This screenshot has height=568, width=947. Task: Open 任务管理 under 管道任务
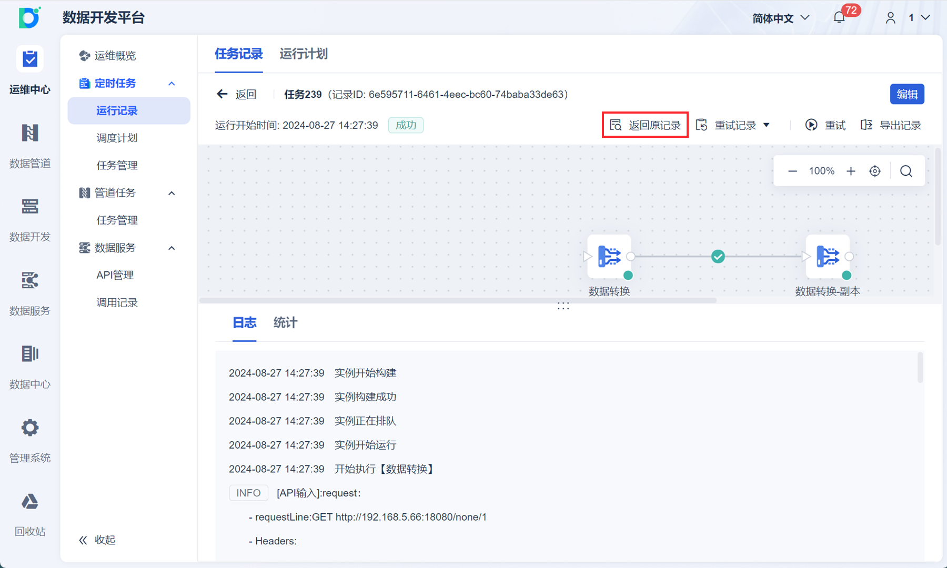point(117,220)
